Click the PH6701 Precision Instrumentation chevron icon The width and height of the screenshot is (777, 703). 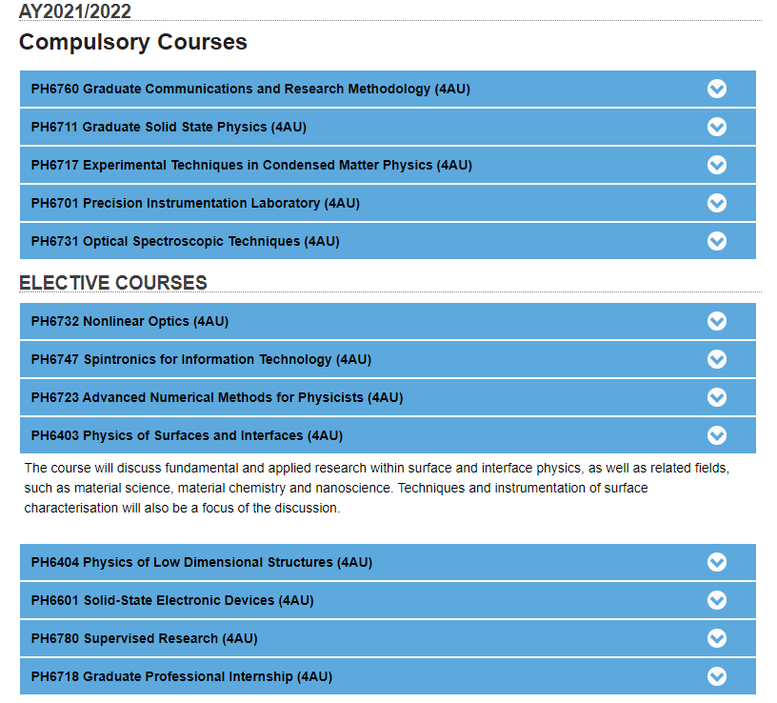[x=717, y=203]
